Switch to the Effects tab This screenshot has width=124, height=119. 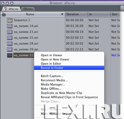[28, 9]
